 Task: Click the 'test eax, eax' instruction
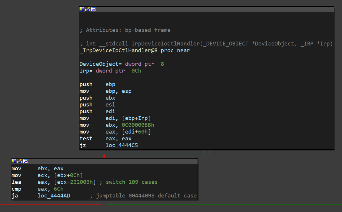click(105, 139)
